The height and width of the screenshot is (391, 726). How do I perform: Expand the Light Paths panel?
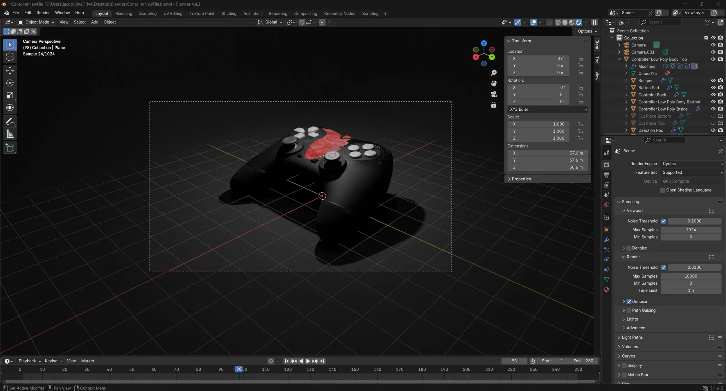[632, 337]
